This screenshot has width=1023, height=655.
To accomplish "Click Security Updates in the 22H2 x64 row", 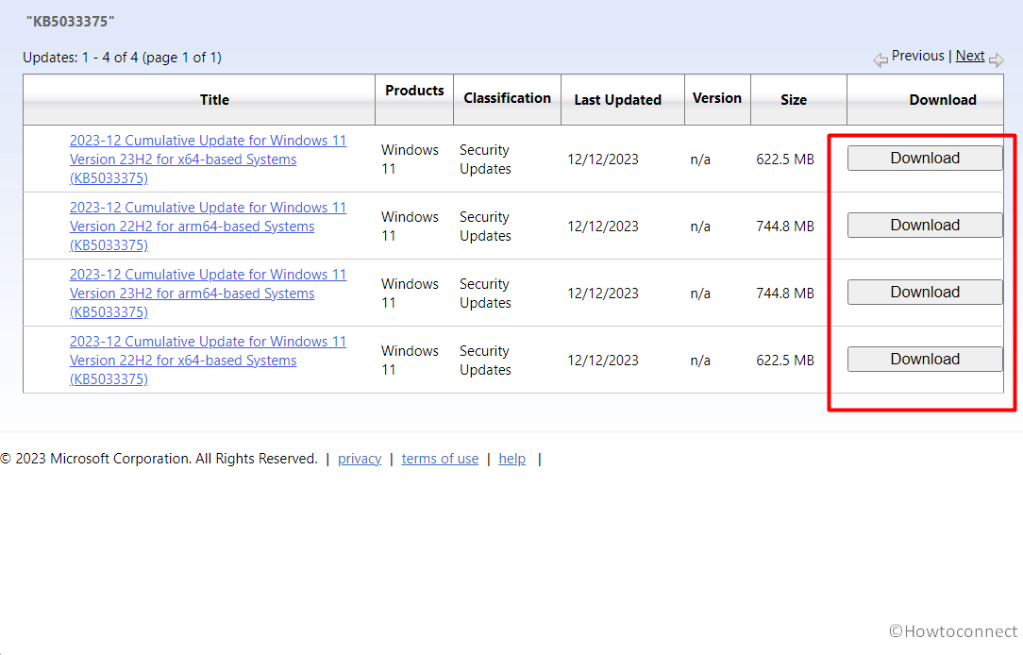I will tap(485, 361).
